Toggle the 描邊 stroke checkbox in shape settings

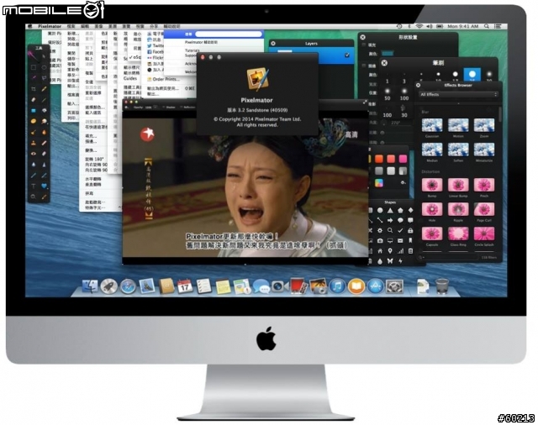point(364,66)
